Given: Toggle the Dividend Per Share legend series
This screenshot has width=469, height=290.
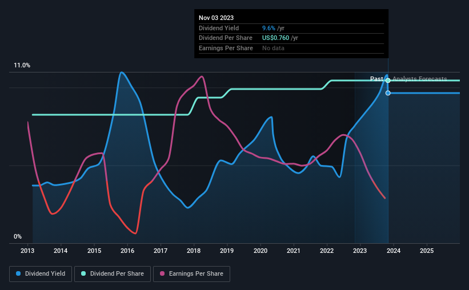Looking at the screenshot, I should coord(113,274).
